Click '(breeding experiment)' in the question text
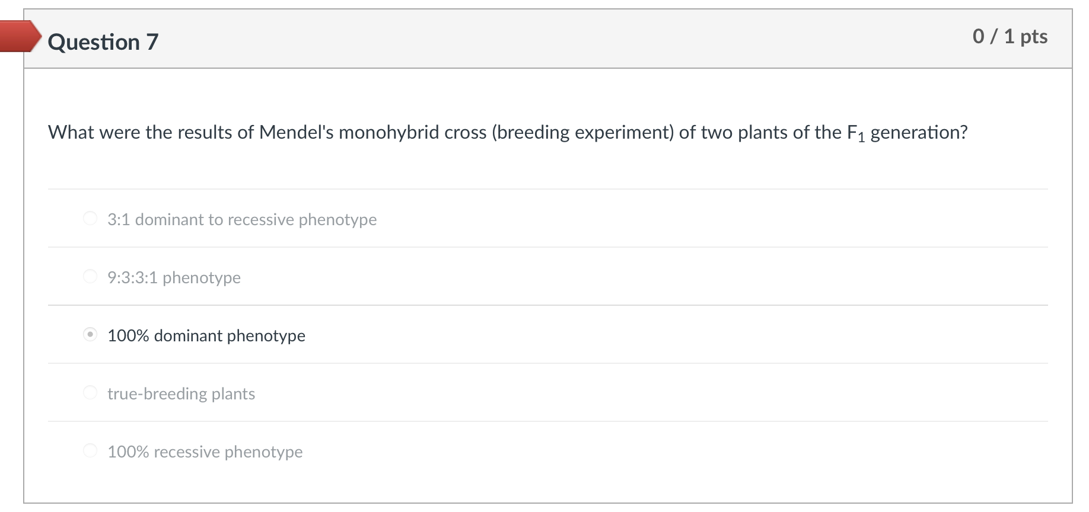Viewport: 1089px width, 512px height. point(582,132)
